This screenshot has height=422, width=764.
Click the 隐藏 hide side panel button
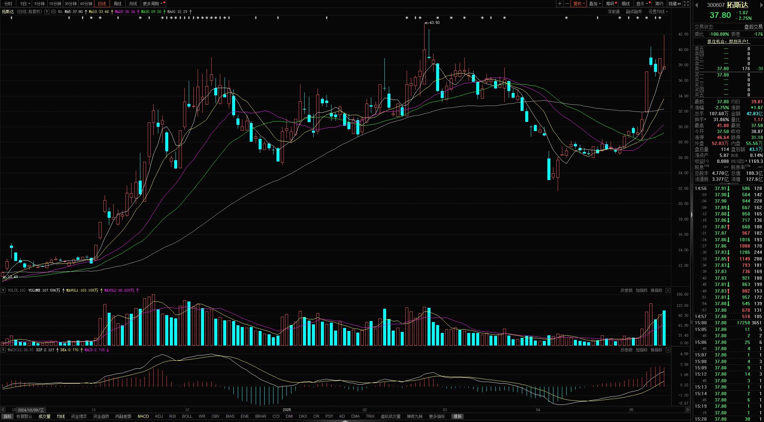[x=675, y=4]
